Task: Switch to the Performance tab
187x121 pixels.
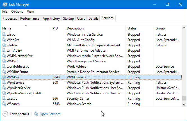Action: pos(30,19)
